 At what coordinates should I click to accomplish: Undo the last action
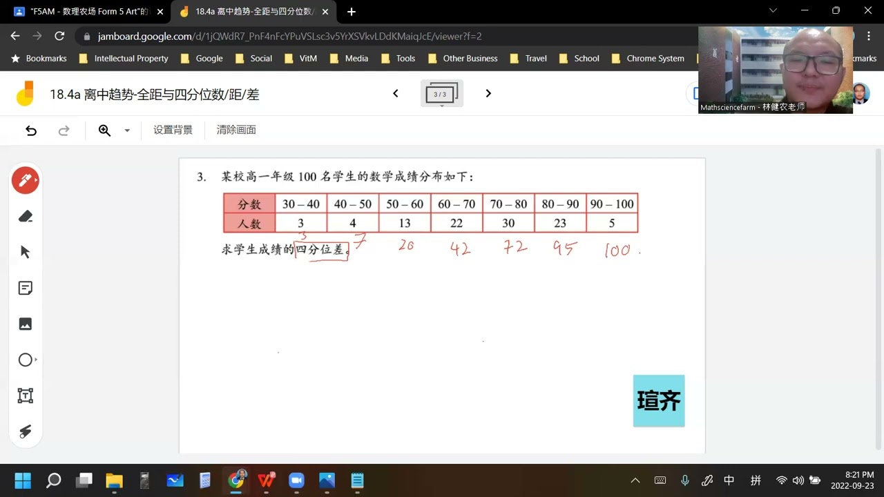click(x=31, y=130)
